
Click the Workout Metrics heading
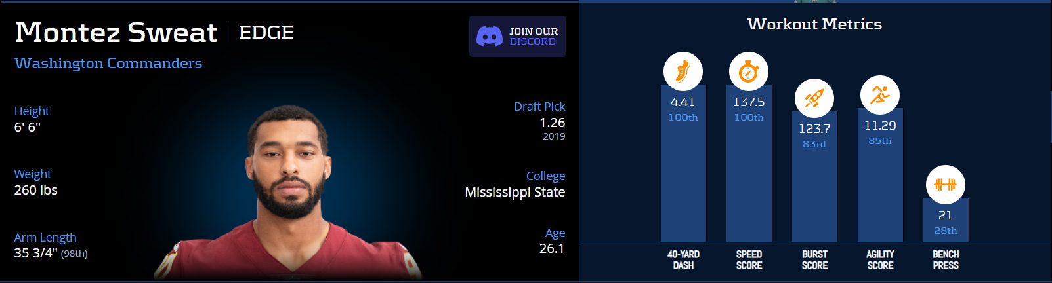point(814,24)
